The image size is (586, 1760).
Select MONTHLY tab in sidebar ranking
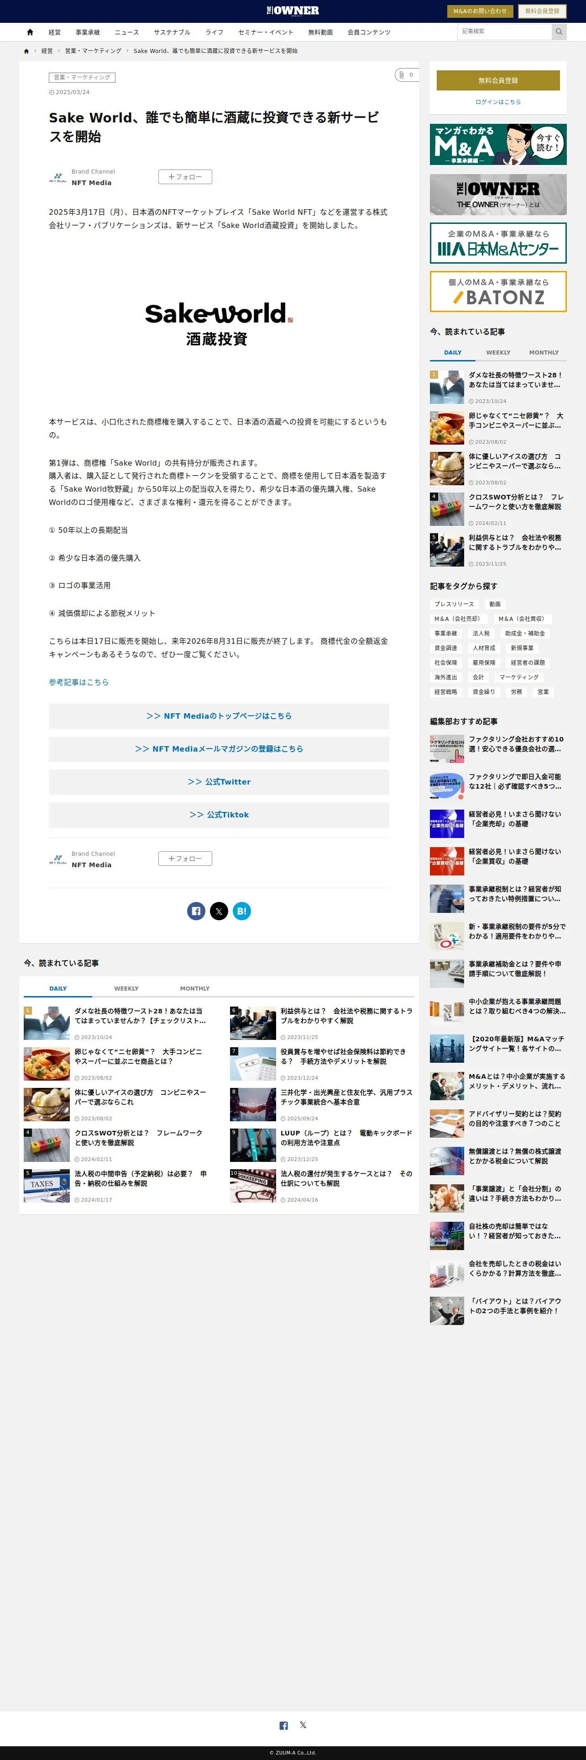point(544,353)
